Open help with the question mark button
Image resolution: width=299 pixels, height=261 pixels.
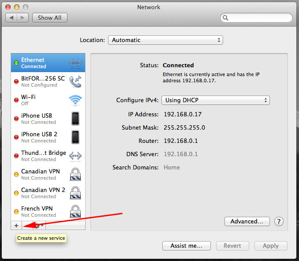(279, 222)
